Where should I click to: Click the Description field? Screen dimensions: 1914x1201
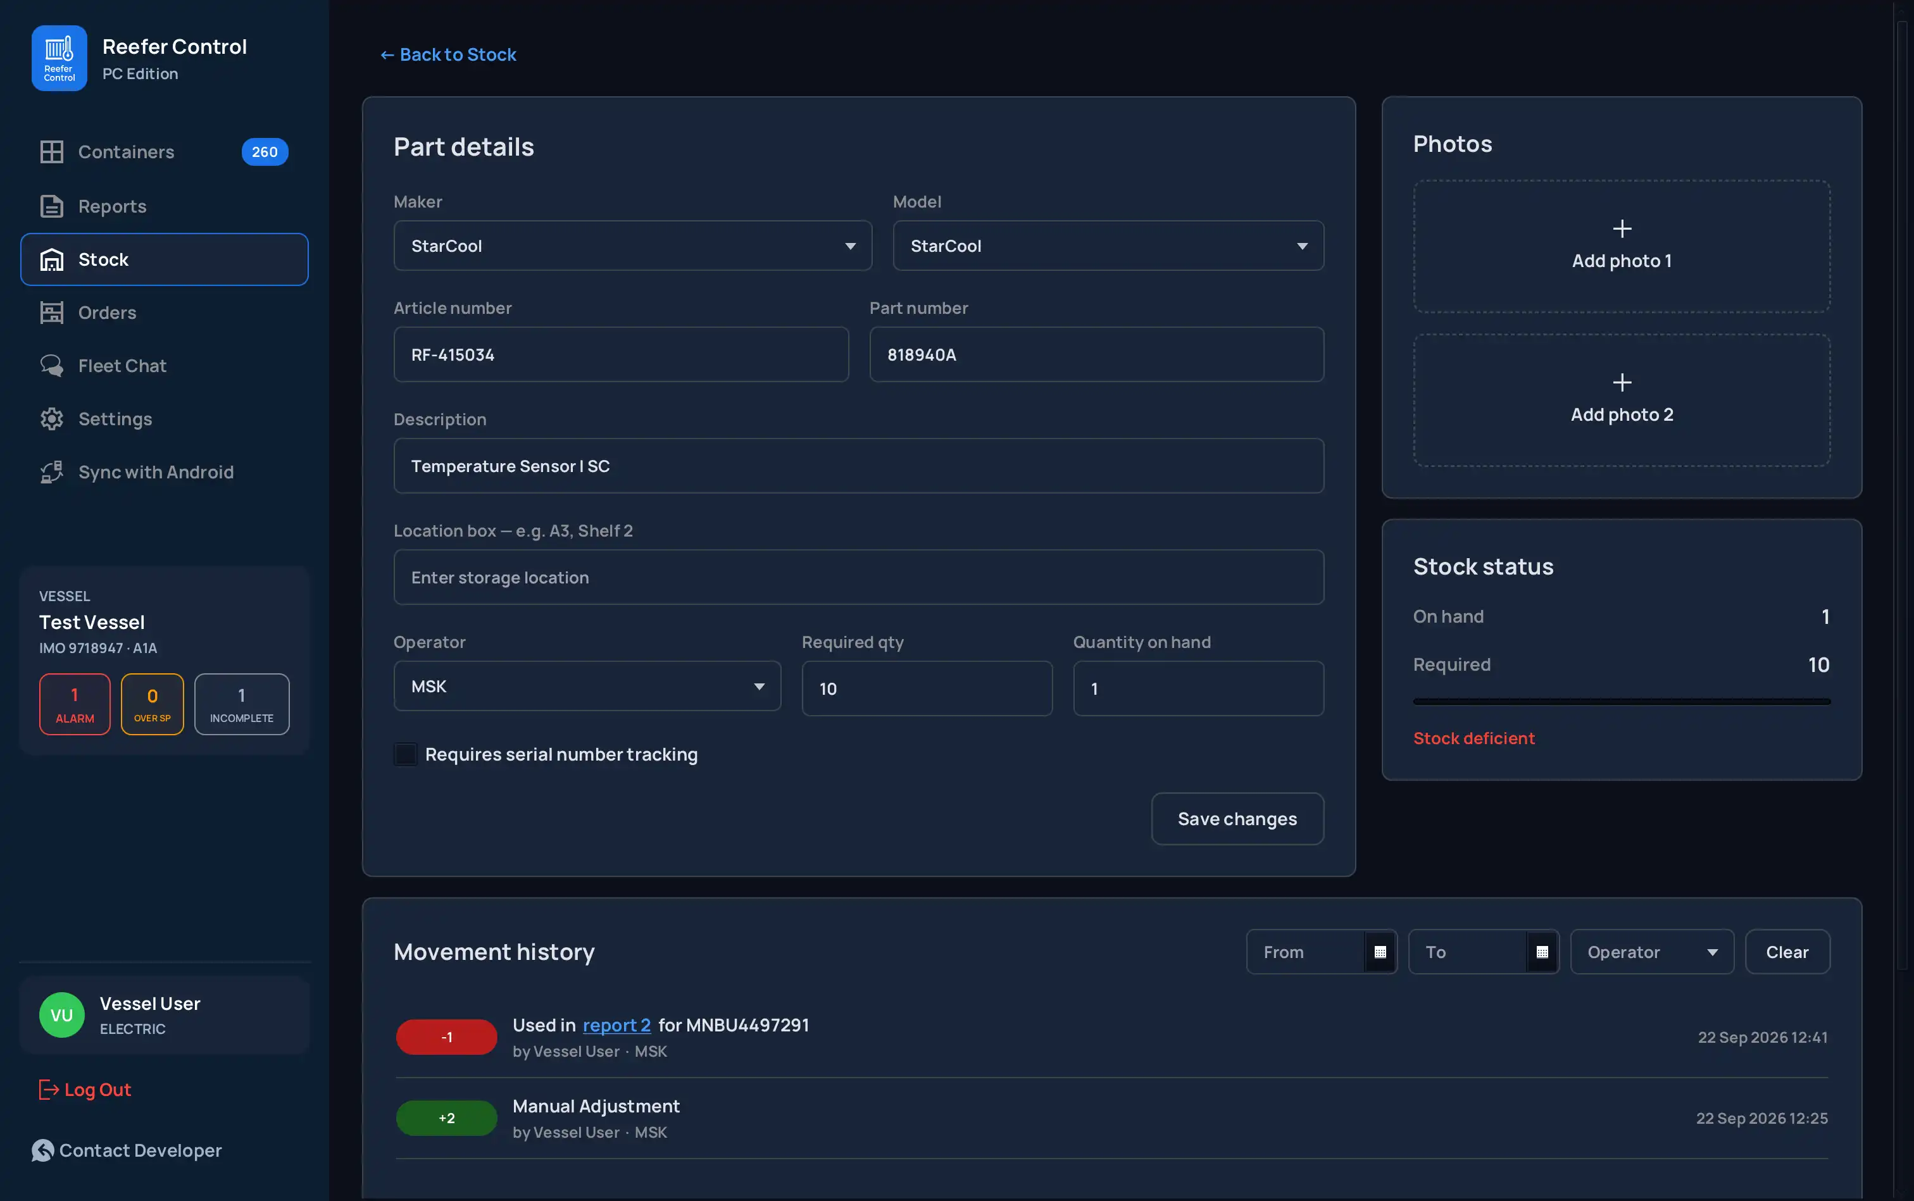coord(859,466)
